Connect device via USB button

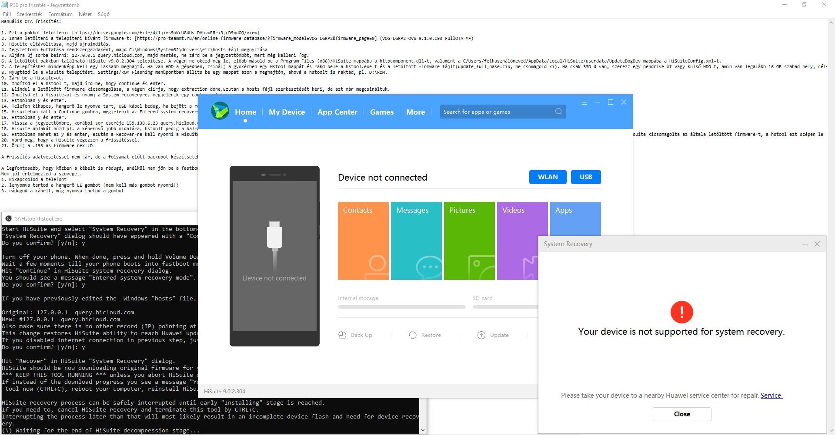click(586, 177)
